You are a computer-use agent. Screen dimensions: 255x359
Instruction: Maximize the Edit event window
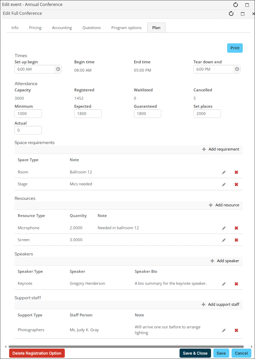pyautogui.click(x=247, y=5)
